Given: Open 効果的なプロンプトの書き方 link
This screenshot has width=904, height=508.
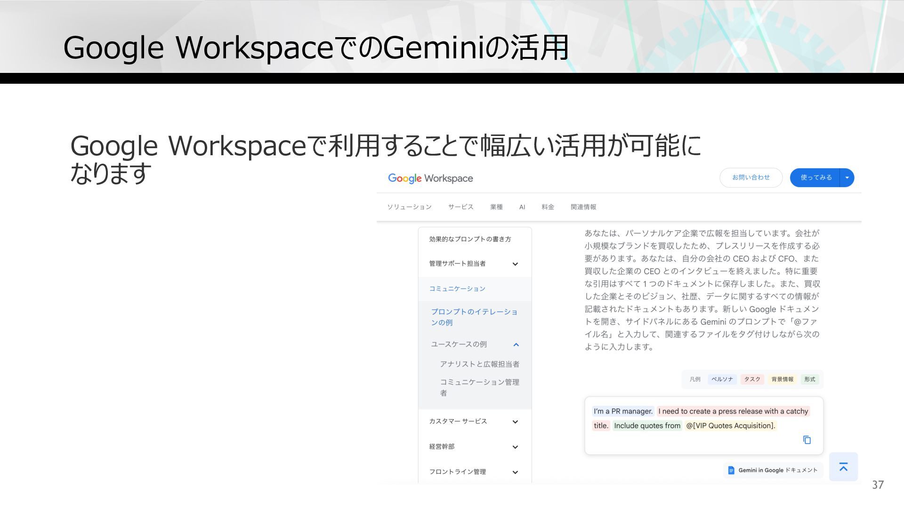Looking at the screenshot, I should click(x=470, y=239).
